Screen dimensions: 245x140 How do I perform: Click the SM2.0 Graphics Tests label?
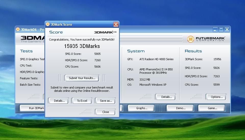tap(32, 59)
